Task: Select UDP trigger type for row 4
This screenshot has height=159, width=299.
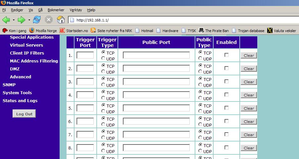Action: pos(103,98)
